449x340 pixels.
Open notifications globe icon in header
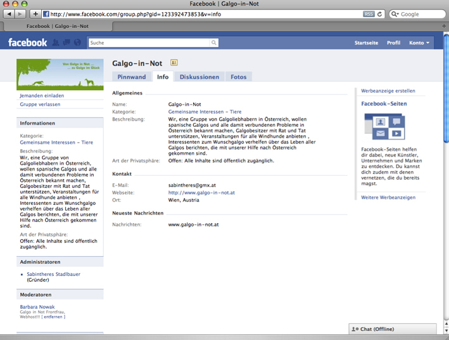click(77, 43)
